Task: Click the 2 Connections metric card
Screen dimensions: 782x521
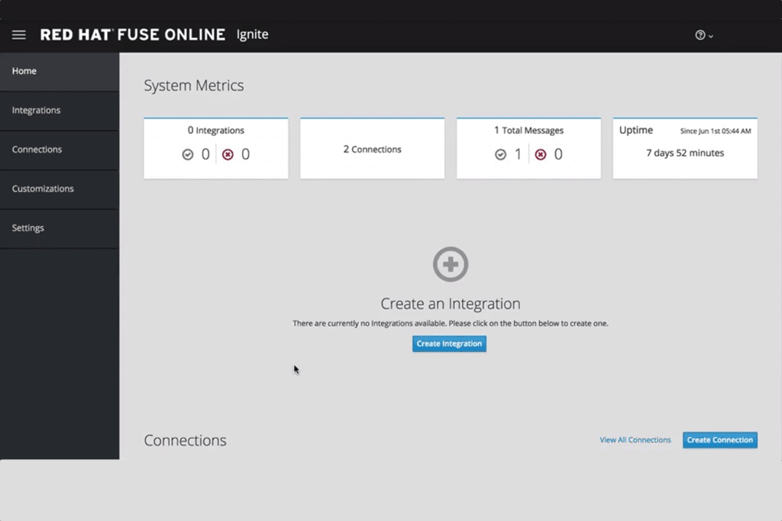Action: click(x=372, y=149)
